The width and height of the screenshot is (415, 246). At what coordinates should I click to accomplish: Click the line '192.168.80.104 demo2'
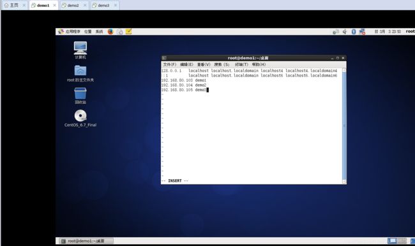tap(184, 85)
